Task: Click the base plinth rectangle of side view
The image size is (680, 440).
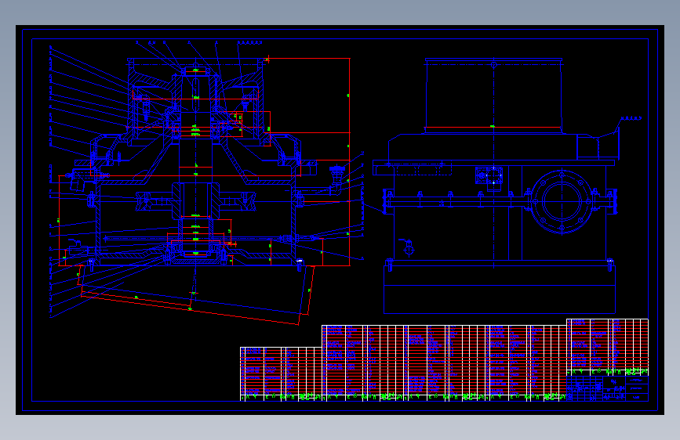Action: pos(500,290)
